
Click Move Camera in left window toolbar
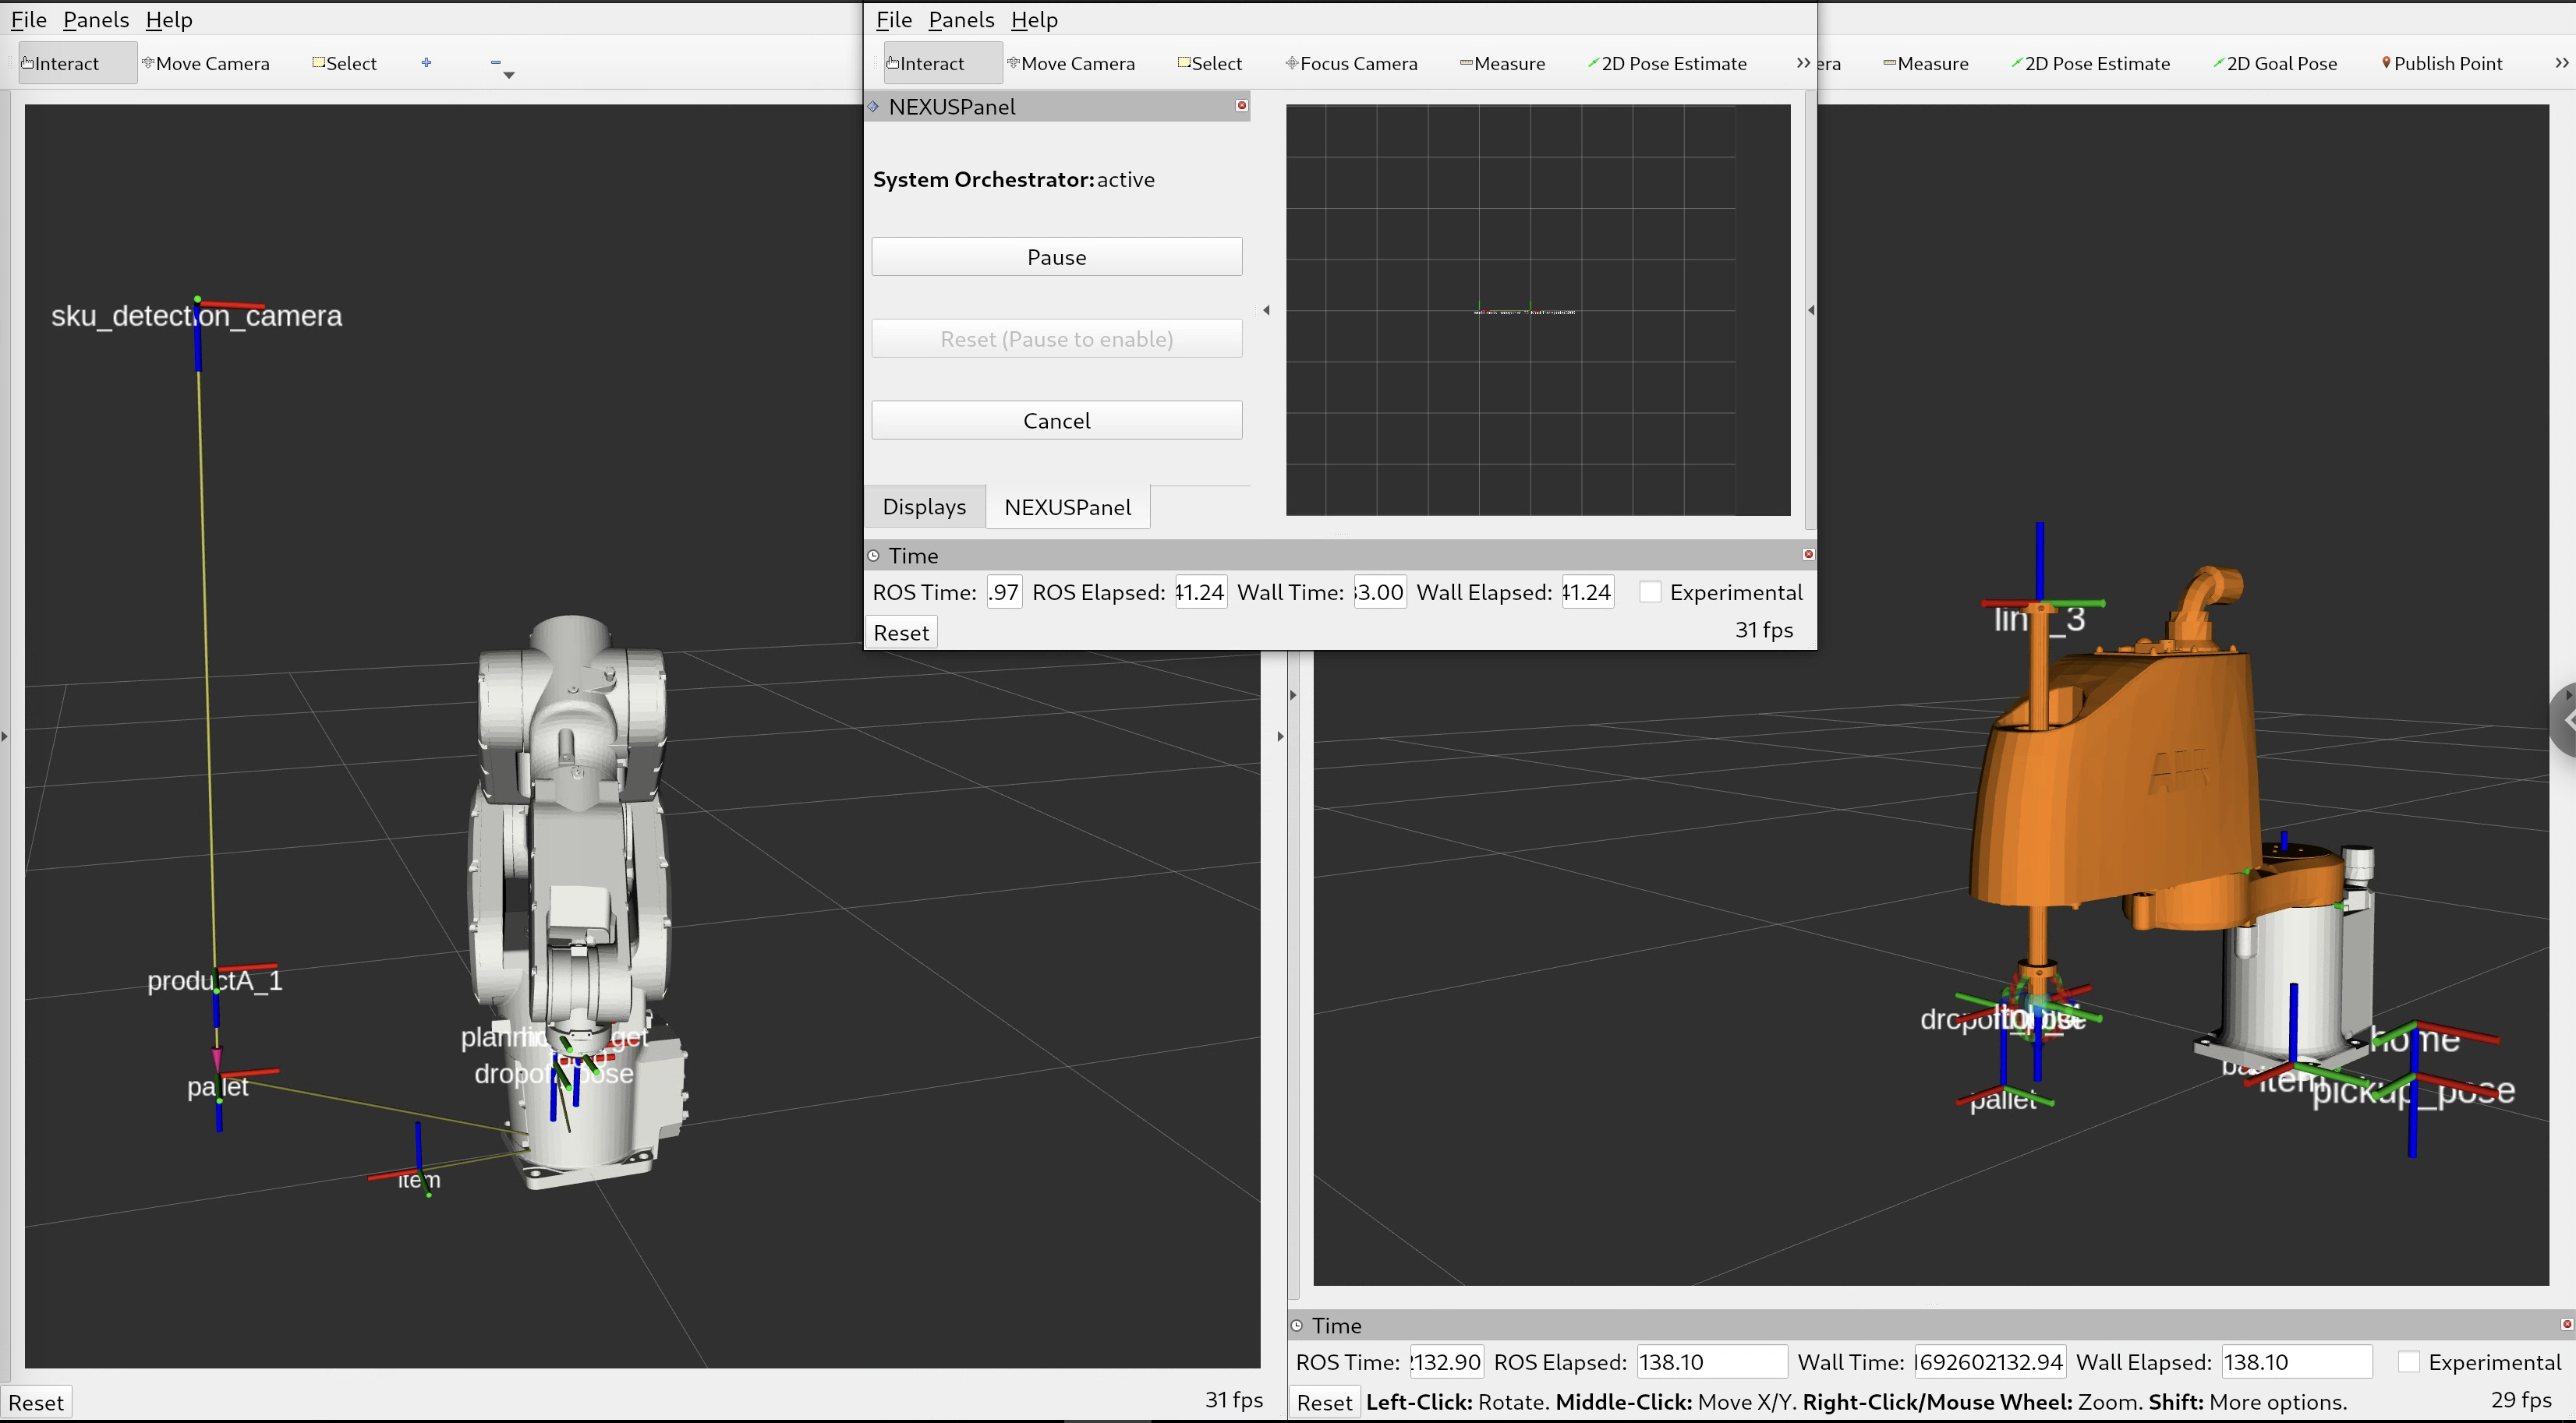click(x=206, y=63)
